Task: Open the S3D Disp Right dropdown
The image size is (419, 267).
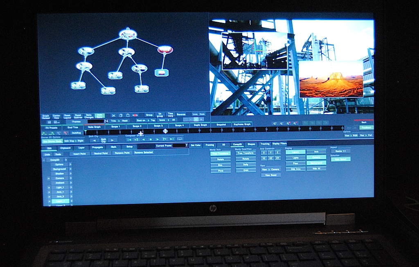Action: click(x=74, y=141)
